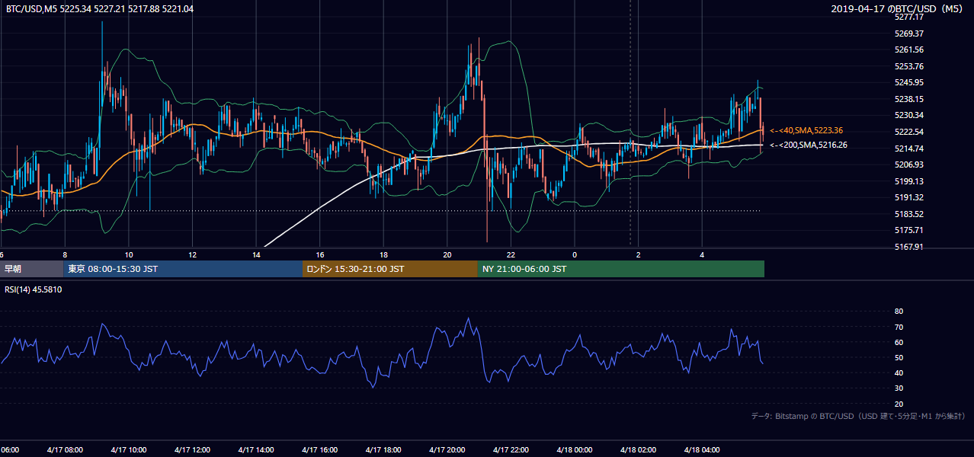
Task: Click bottom timeline label 4/17 18:00
Action: coord(383,450)
